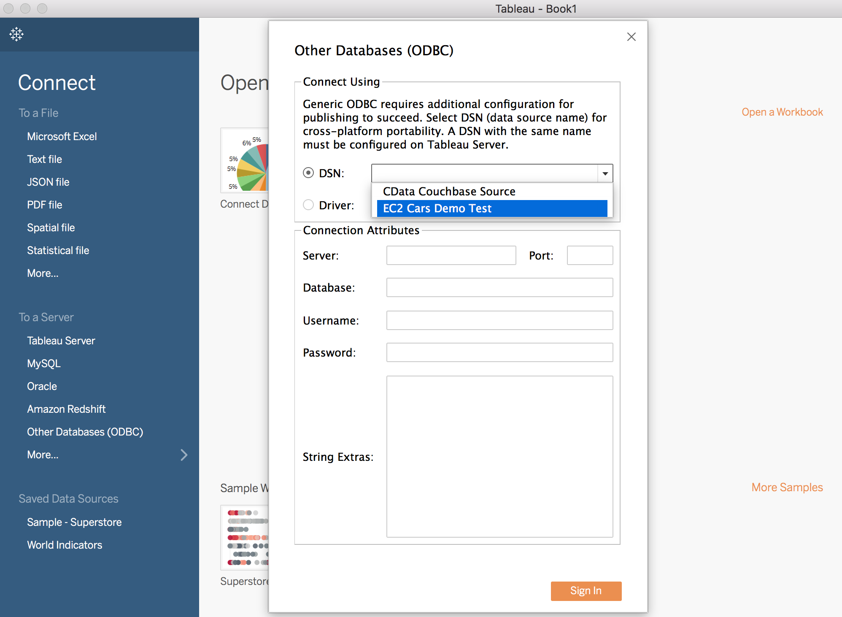Open Sample - Superstore saved data source
Screen dimensions: 842x617
(74, 522)
